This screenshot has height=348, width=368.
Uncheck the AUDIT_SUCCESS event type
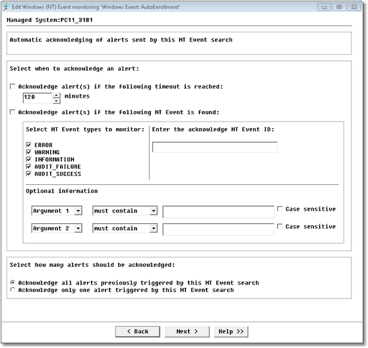tap(28, 174)
